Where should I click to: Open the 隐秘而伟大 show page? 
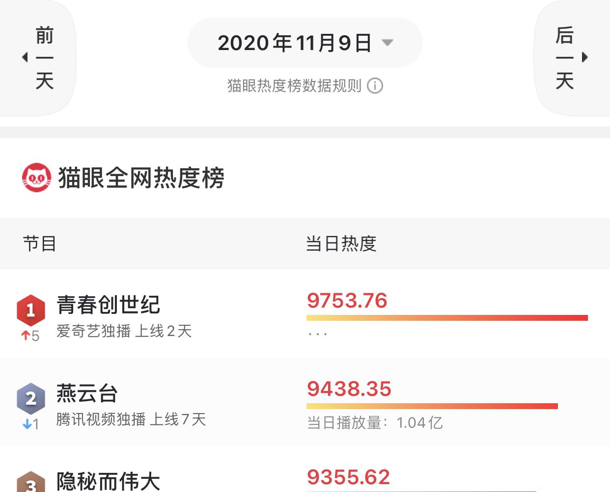coord(109,482)
